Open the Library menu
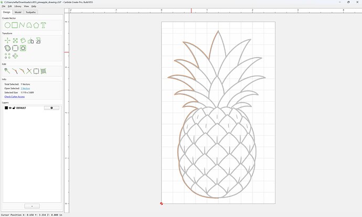 click(18, 6)
